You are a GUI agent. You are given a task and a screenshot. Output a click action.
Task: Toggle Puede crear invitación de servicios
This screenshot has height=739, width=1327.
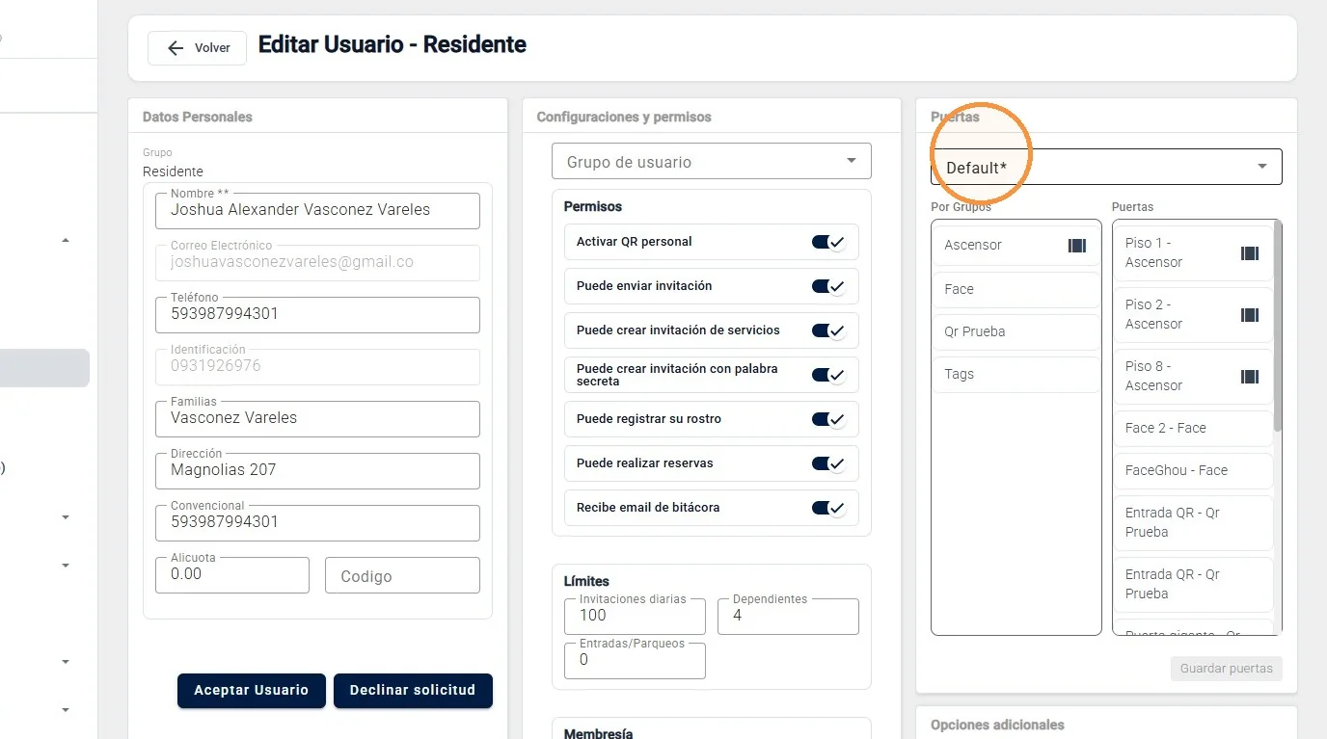[x=828, y=330]
